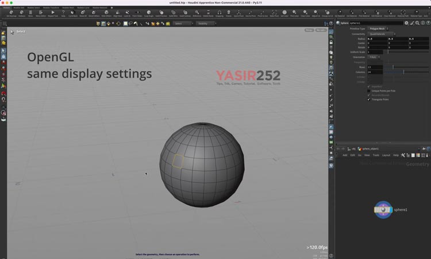431x259 pixels.
Task: Click the Repeat Tool shelf icon
Action: [53, 13]
